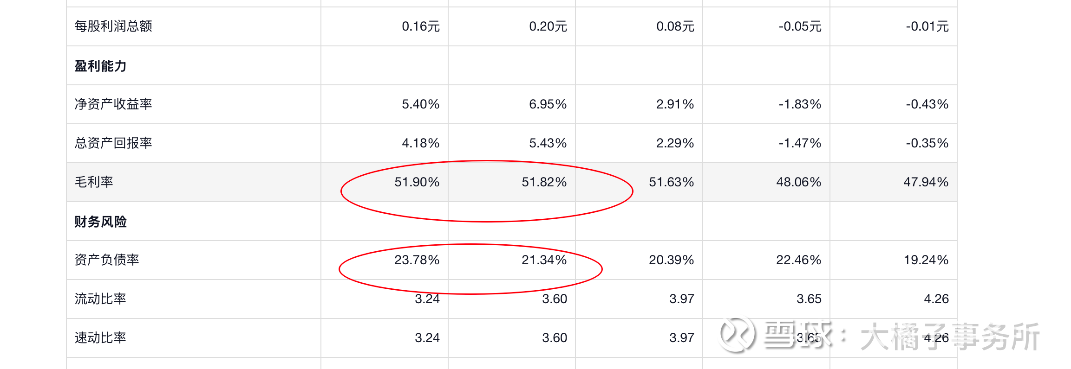
Task: Select the 速动比率 row label
Action: click(x=100, y=338)
